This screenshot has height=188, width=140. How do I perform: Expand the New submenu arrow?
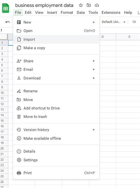(x=94, y=22)
